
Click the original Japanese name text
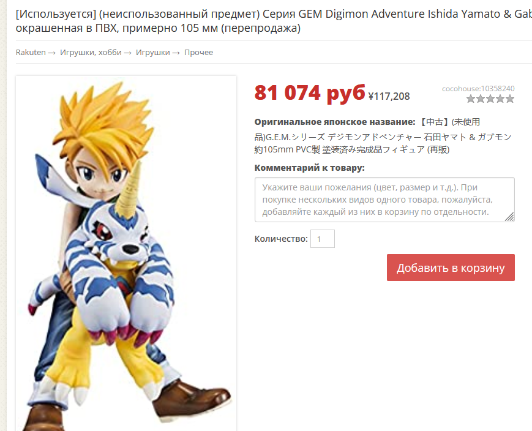(x=383, y=136)
